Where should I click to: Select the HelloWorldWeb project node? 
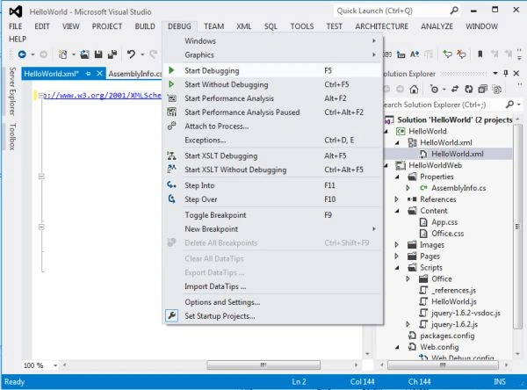[435, 165]
